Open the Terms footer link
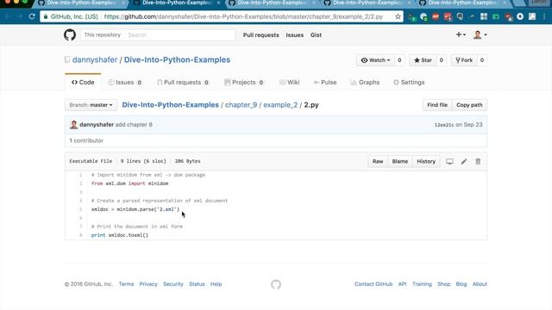The image size is (552, 310). tap(126, 284)
